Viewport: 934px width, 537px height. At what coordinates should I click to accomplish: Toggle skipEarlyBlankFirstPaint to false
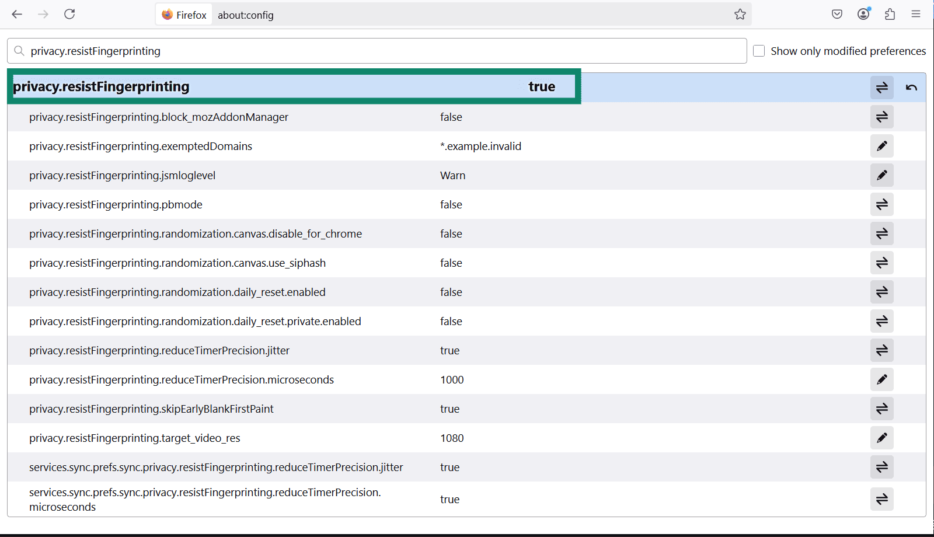click(881, 409)
